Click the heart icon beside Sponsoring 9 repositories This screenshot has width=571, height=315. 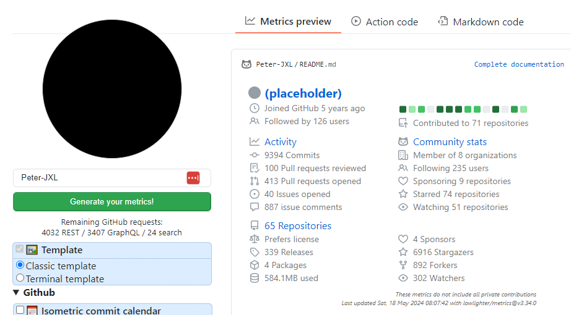pyautogui.click(x=403, y=180)
